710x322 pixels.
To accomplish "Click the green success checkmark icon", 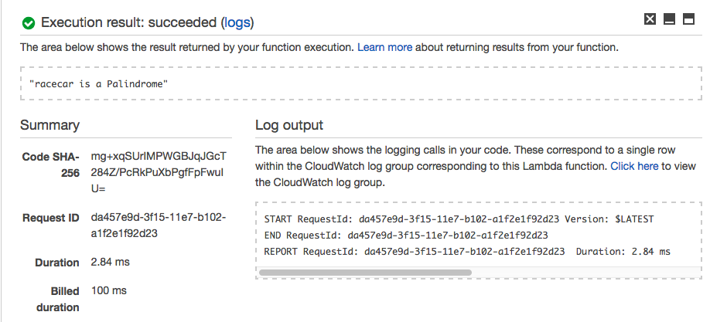I will click(x=29, y=23).
